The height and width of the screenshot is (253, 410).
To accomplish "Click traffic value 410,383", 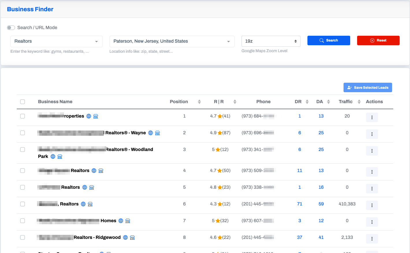I will [x=347, y=204].
